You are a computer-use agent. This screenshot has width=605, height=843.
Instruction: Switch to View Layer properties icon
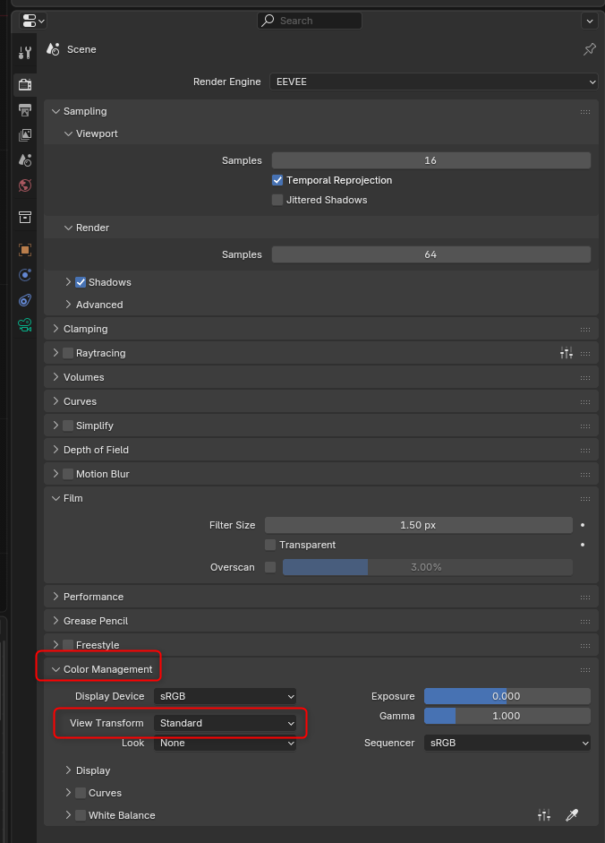(x=25, y=135)
